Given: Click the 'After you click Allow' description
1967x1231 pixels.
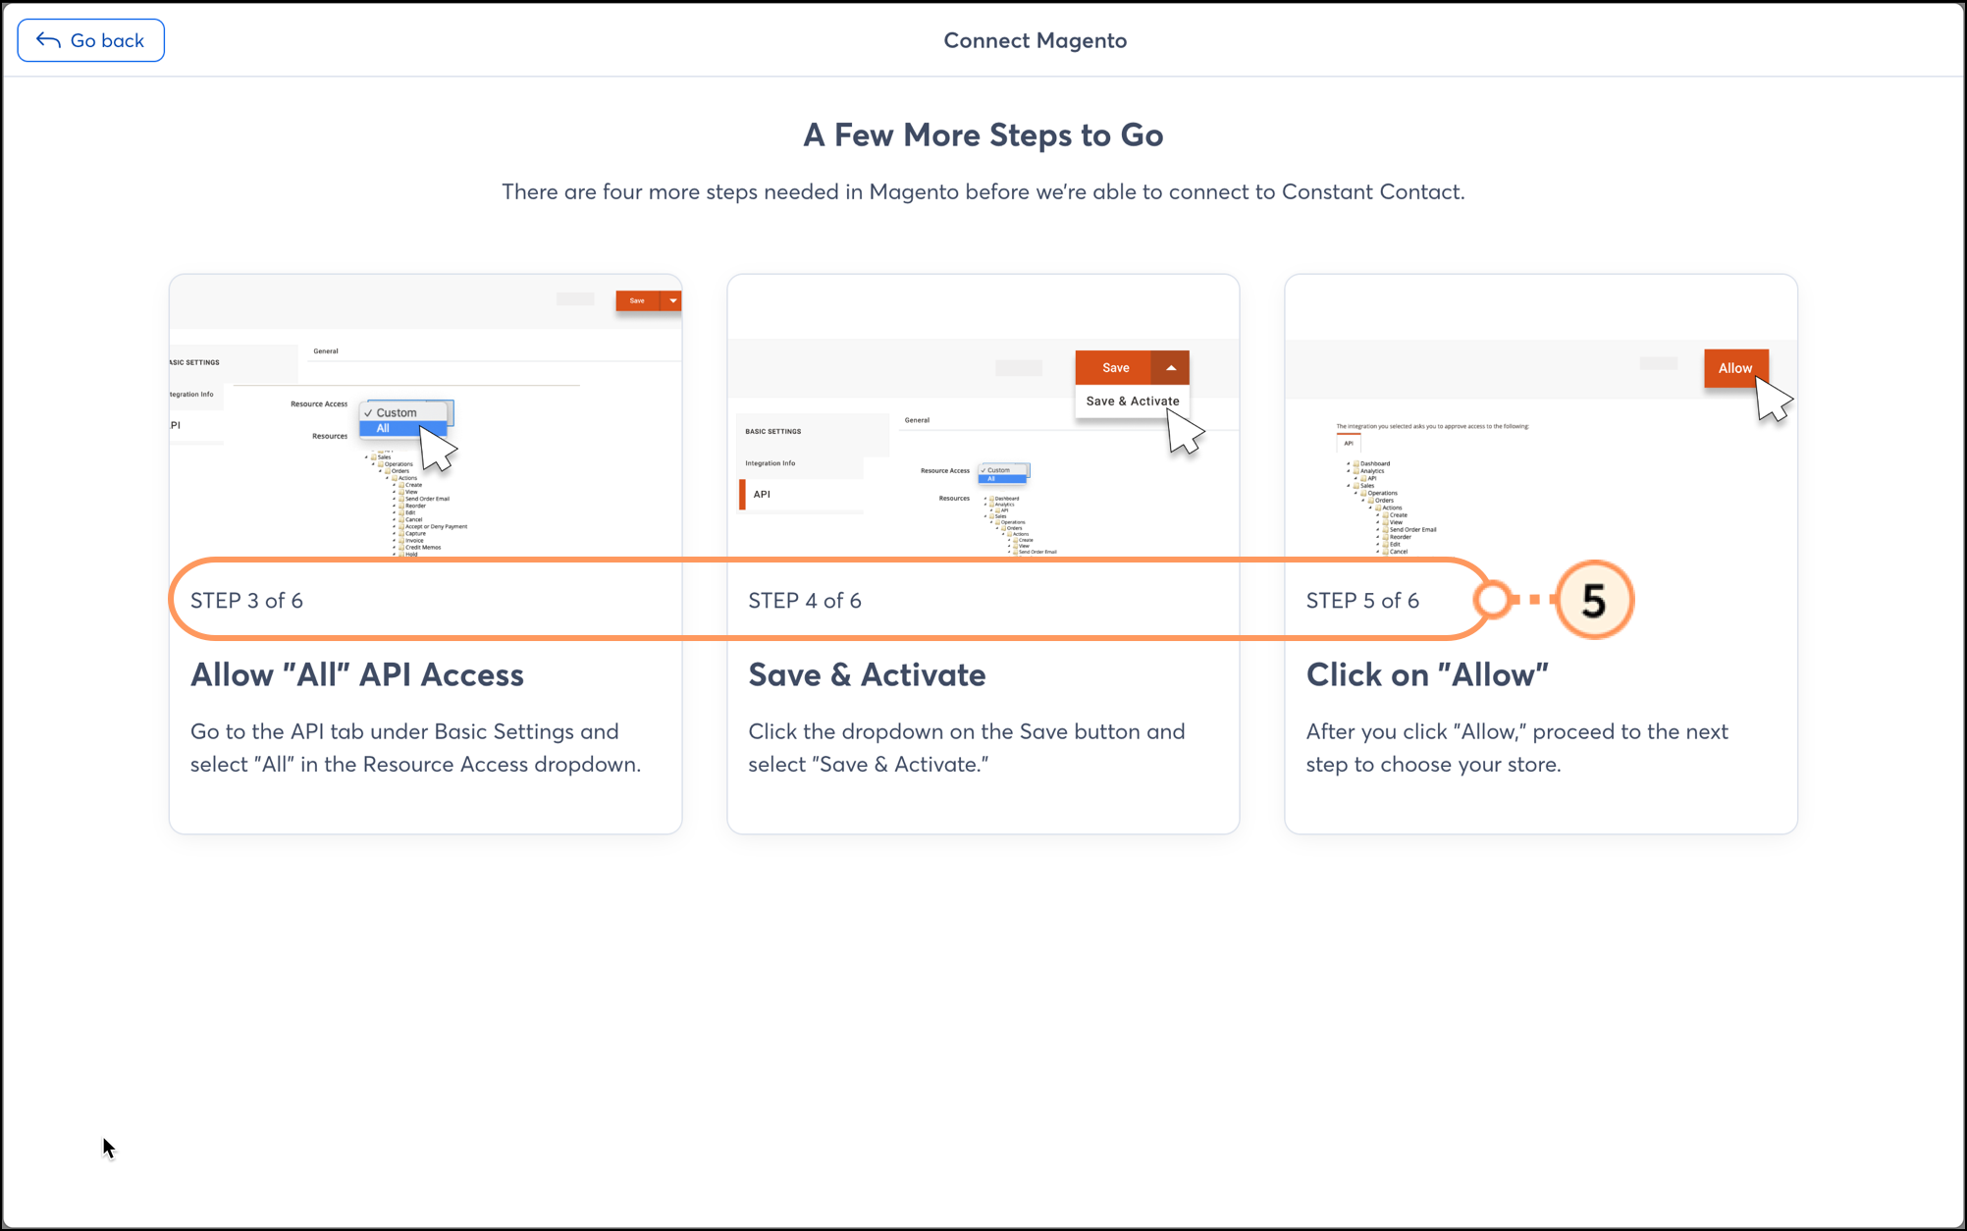Looking at the screenshot, I should [1517, 748].
